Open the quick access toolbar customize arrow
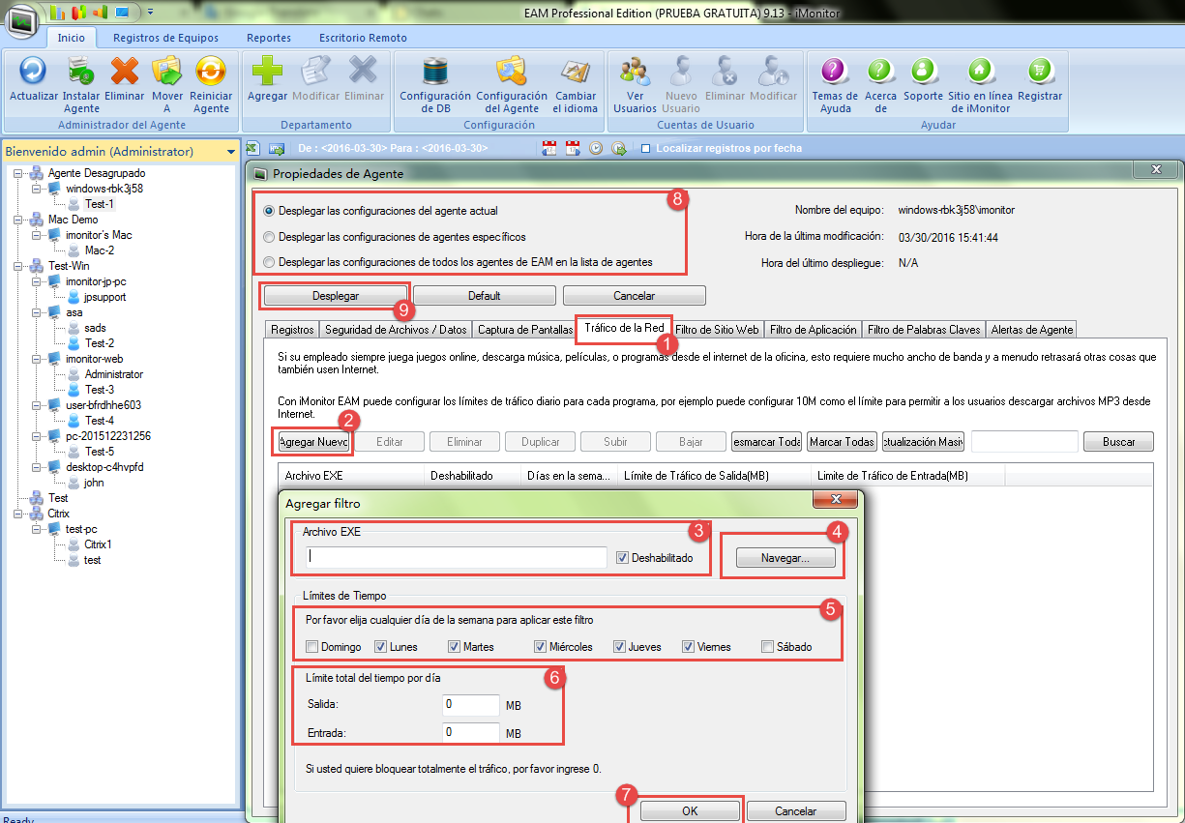This screenshot has height=823, width=1185. 151,13
